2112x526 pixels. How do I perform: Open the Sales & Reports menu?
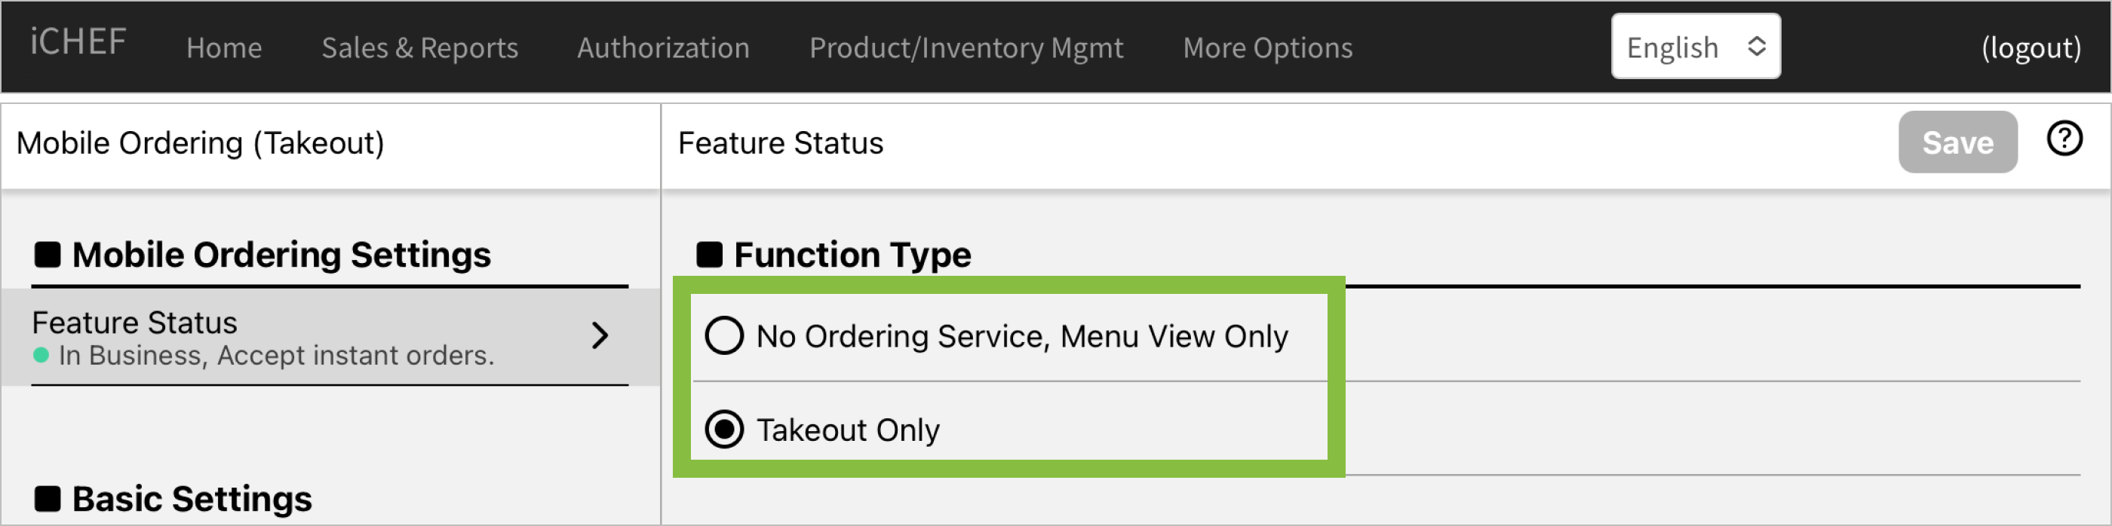click(420, 47)
